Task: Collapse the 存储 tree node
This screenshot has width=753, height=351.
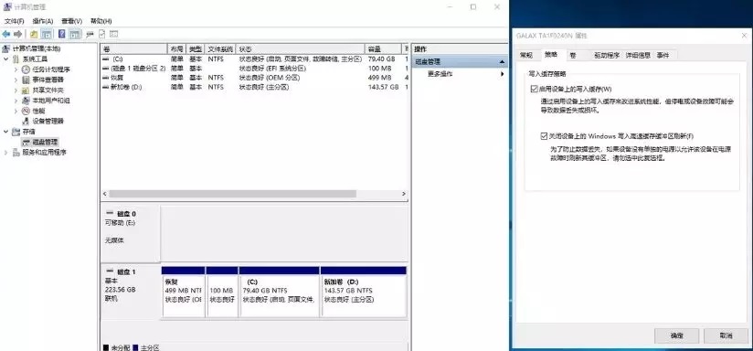Action: pos(5,132)
